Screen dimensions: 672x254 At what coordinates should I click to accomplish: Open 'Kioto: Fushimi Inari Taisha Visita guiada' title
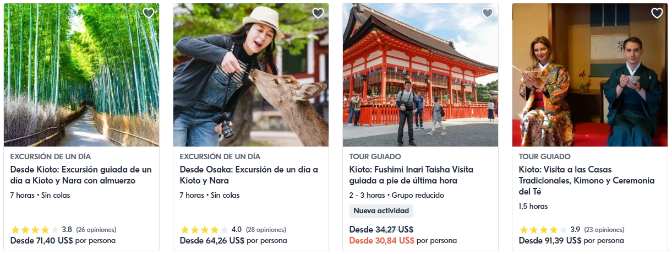pos(411,175)
